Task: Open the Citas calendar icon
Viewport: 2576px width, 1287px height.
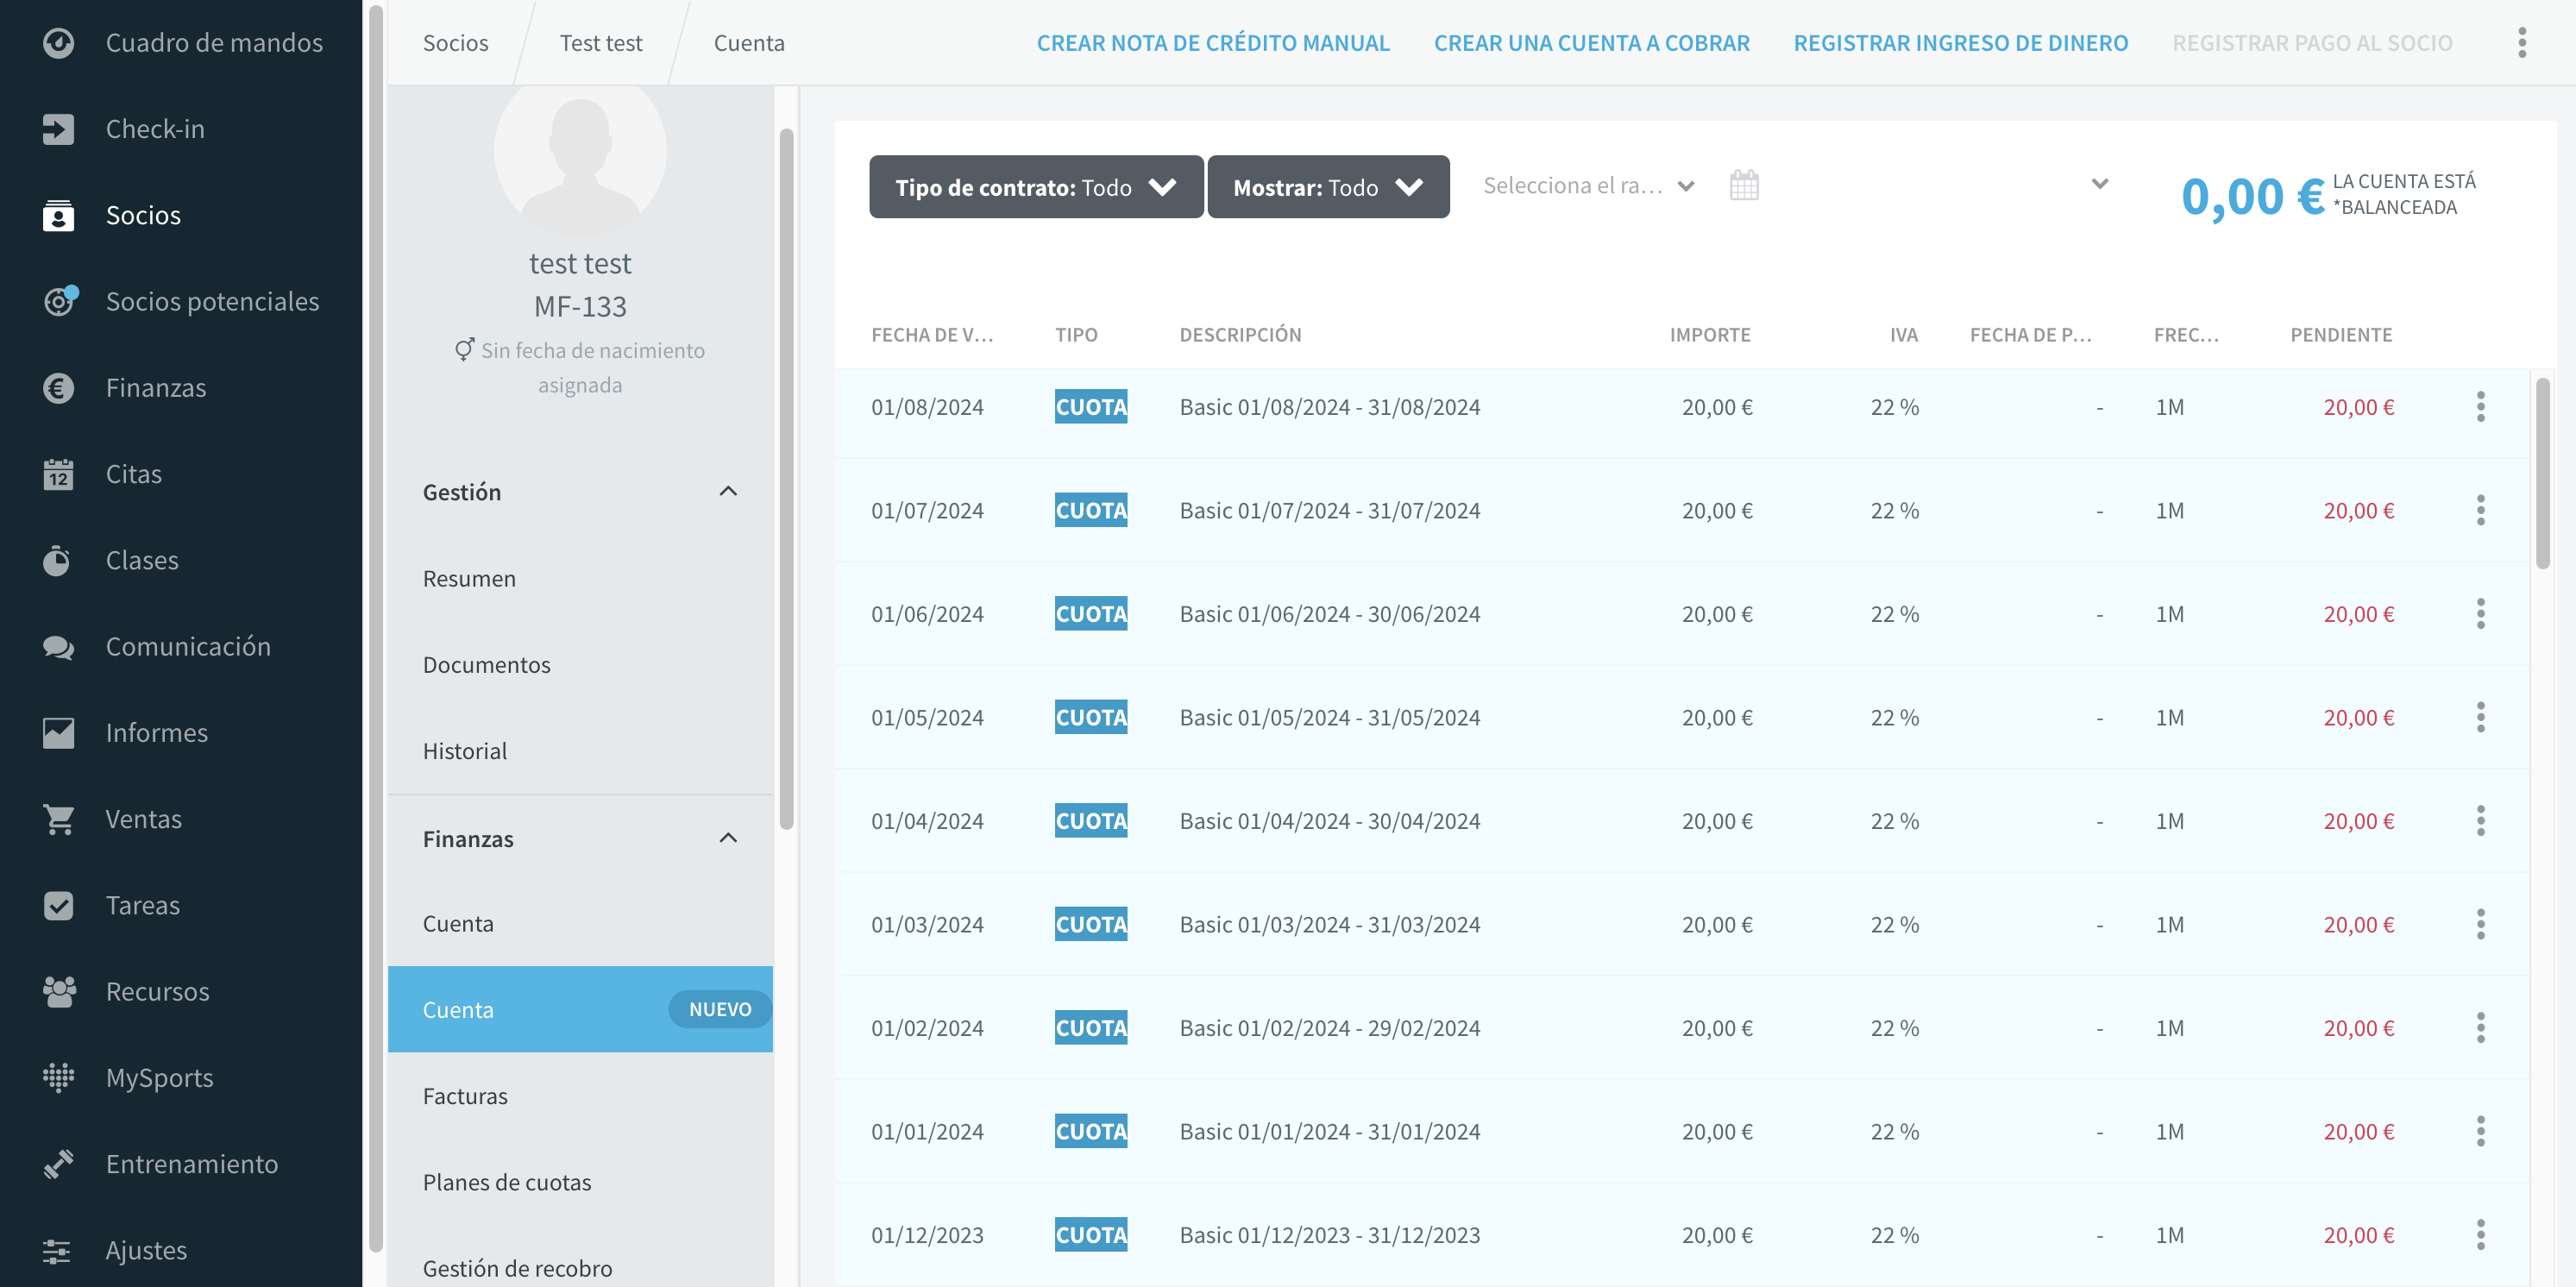Action: coord(58,474)
